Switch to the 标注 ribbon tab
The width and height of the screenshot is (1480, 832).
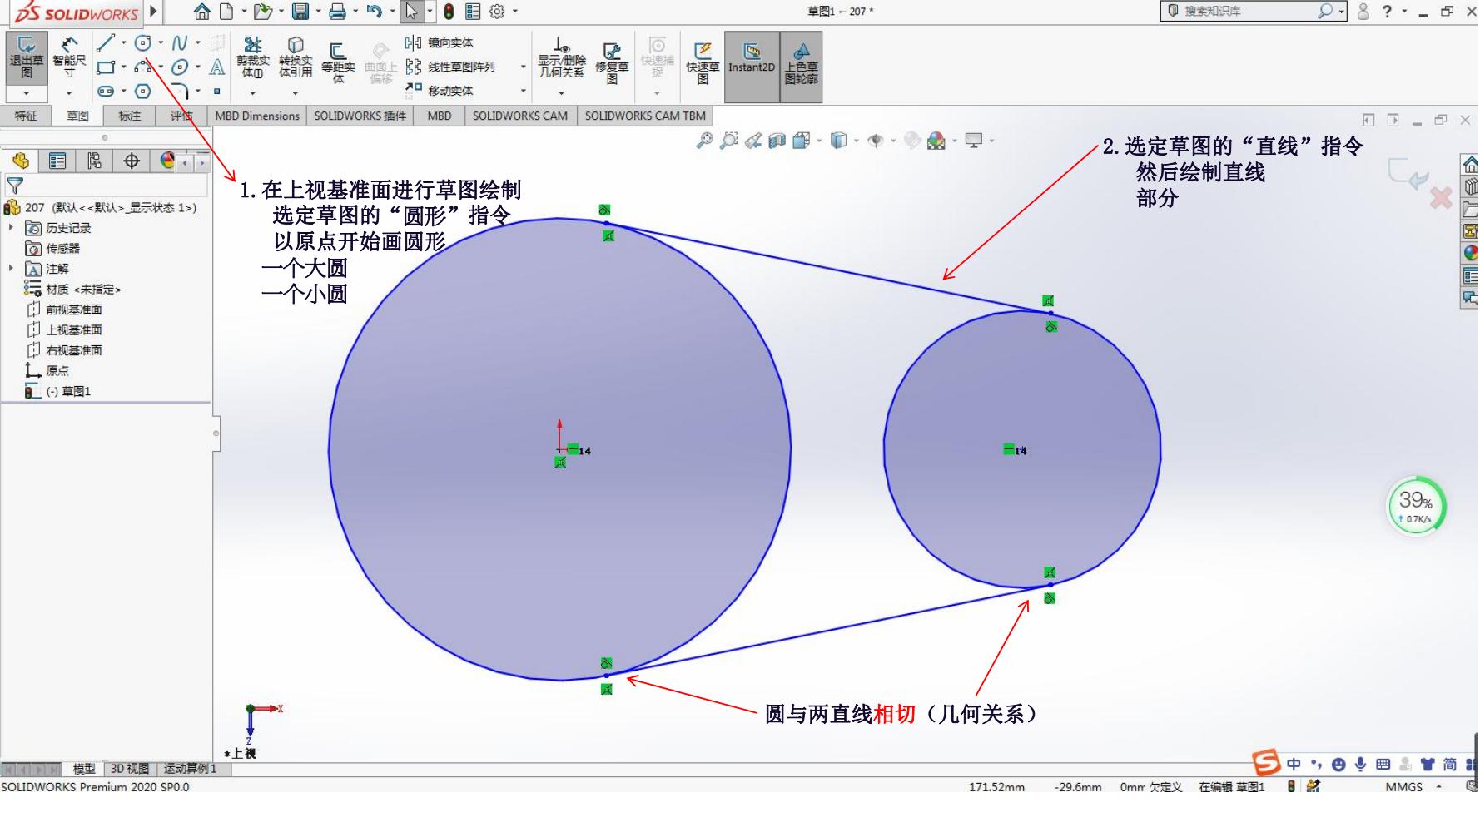click(x=129, y=116)
